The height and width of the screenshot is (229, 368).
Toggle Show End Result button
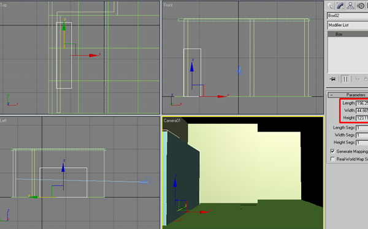point(345,79)
